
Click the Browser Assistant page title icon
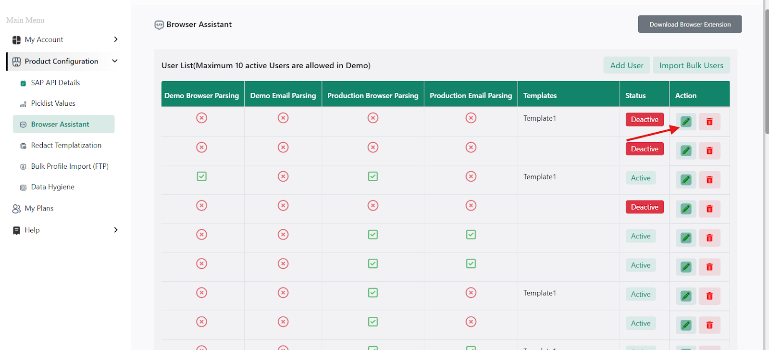click(x=159, y=25)
